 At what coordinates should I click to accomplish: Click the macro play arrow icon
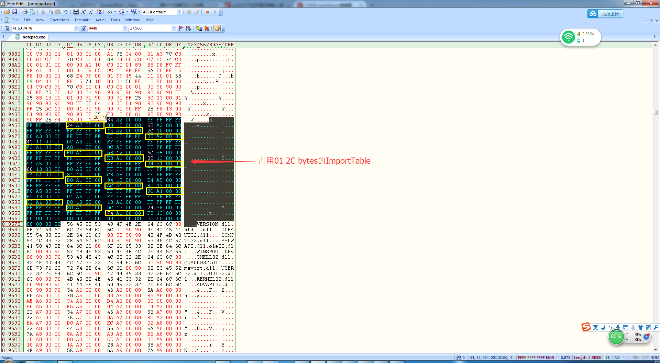coord(215,12)
